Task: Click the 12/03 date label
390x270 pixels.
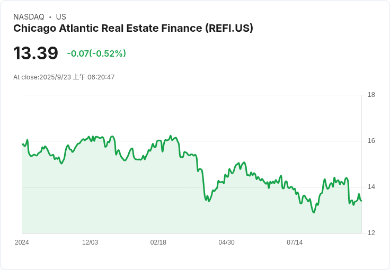Action: (x=90, y=242)
